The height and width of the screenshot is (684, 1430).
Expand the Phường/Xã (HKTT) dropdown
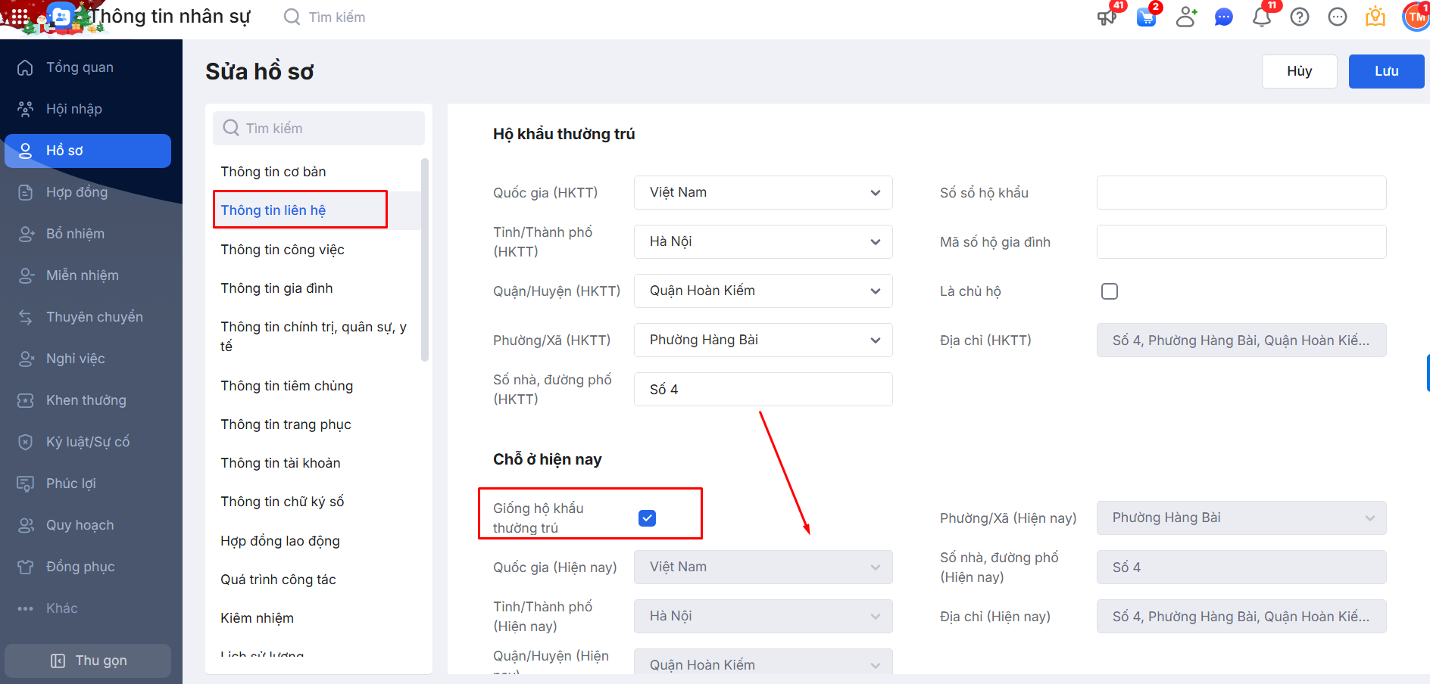coord(763,340)
